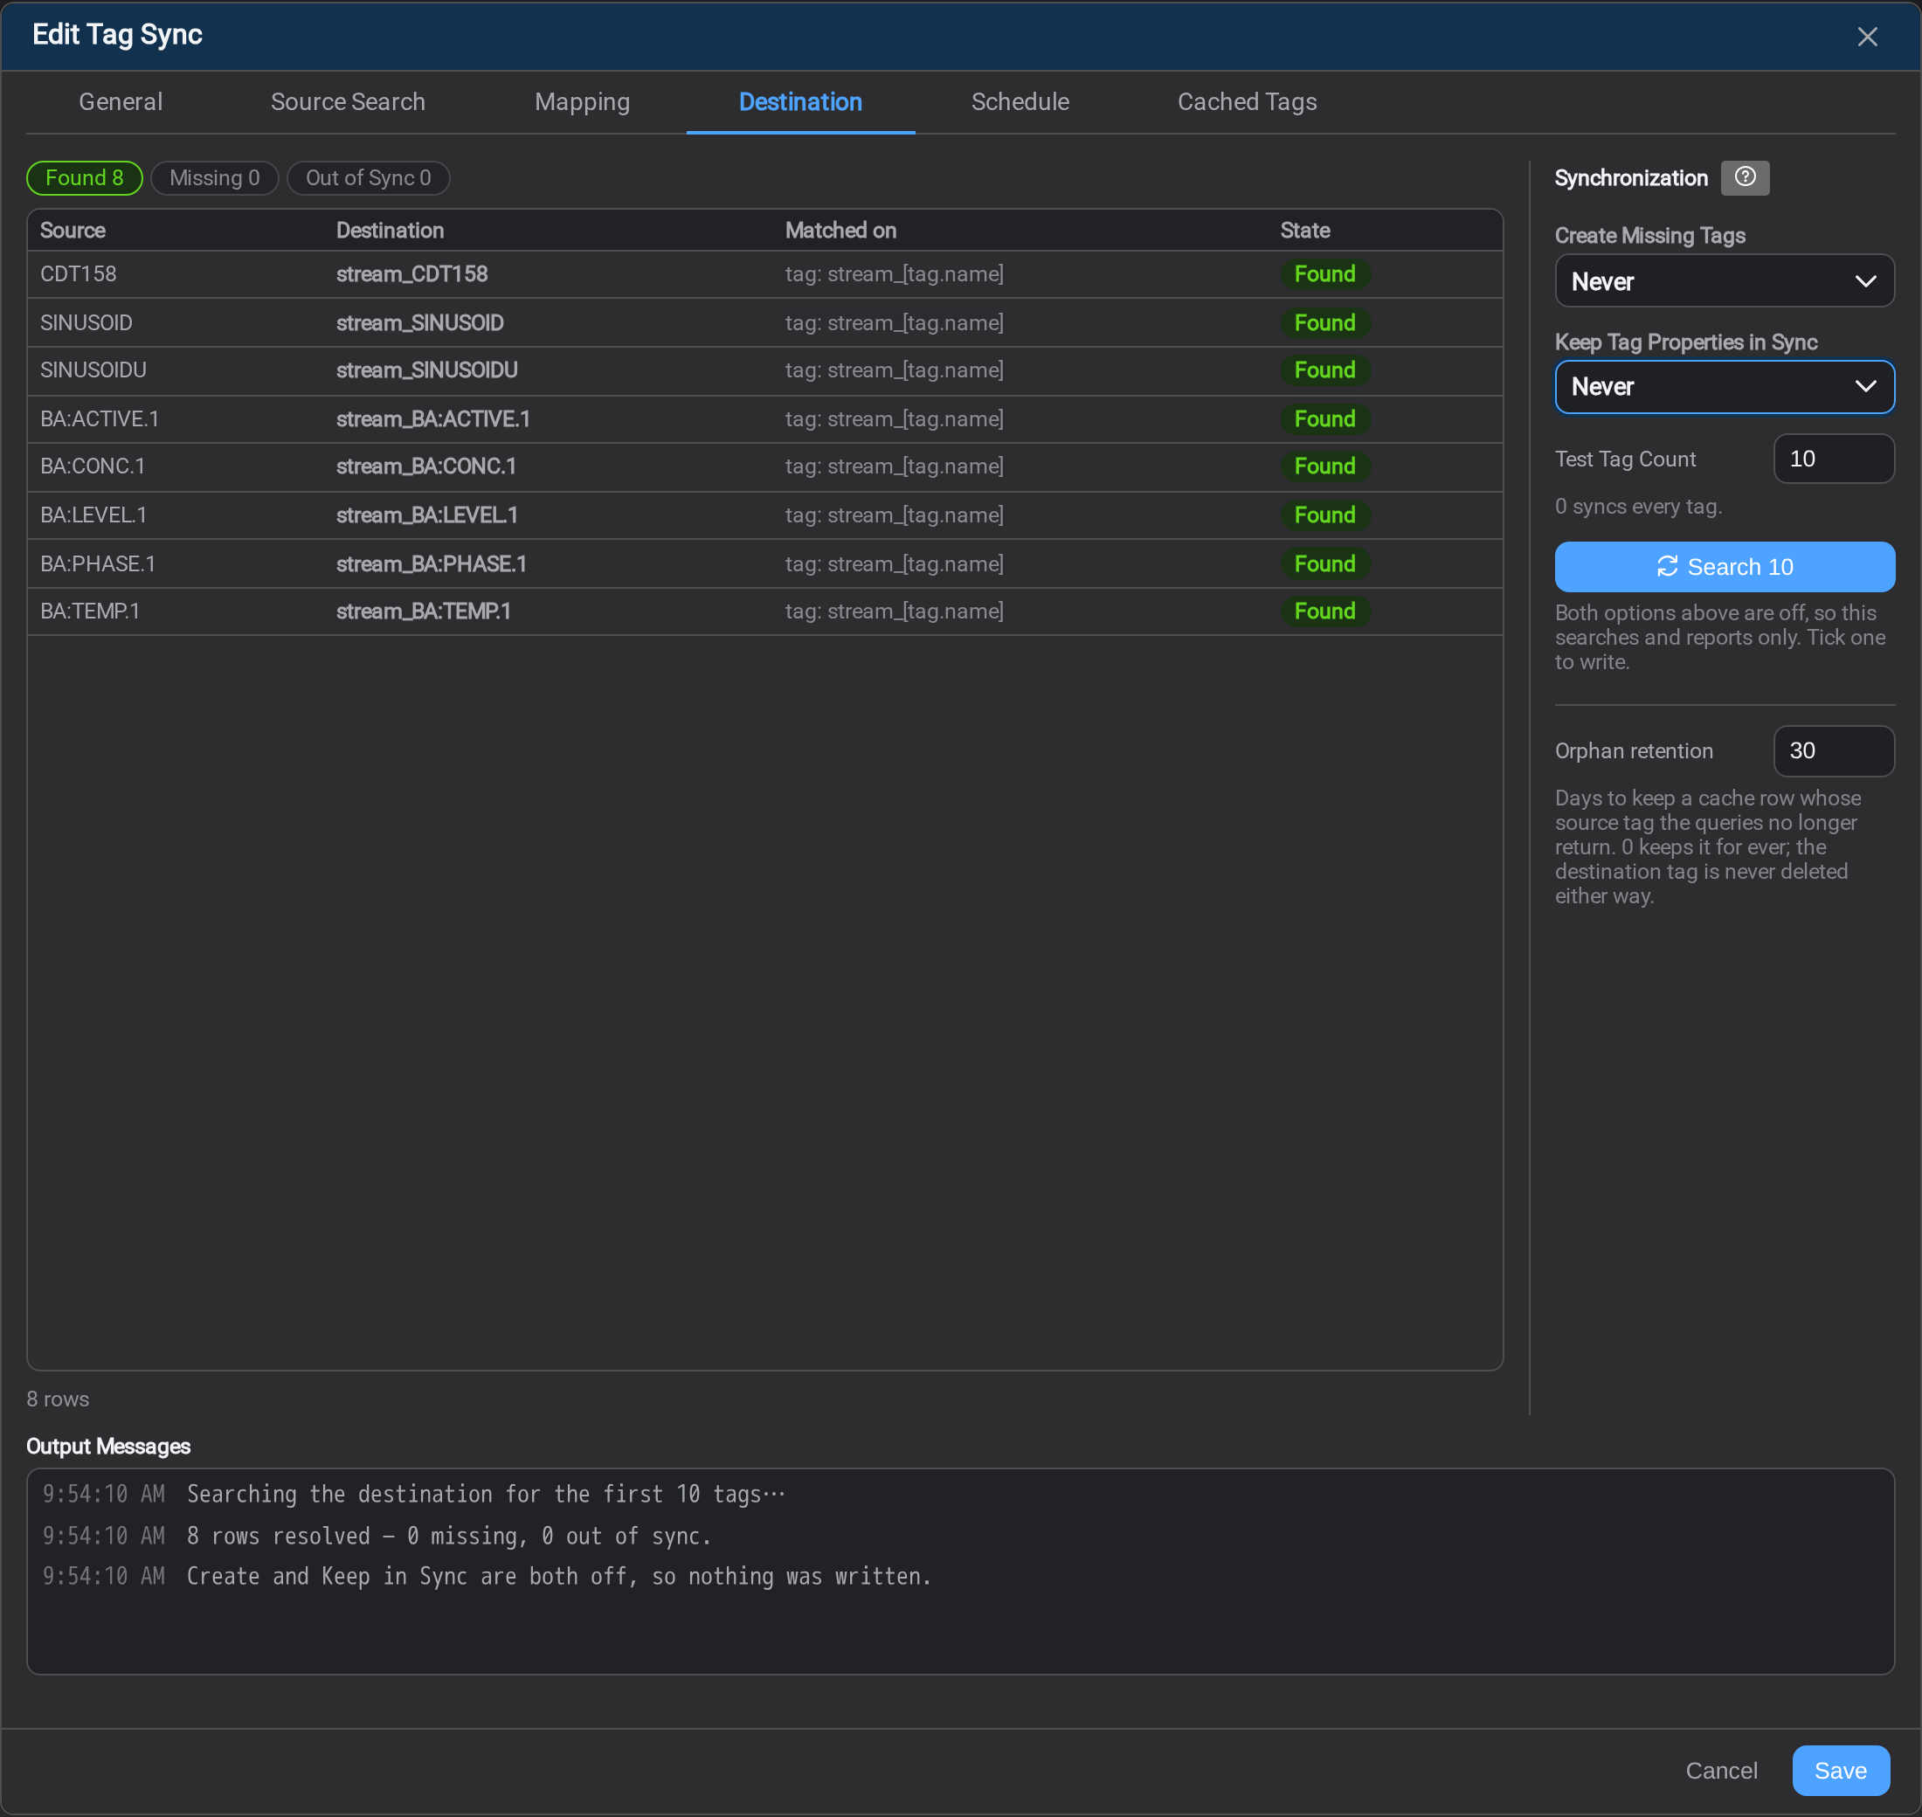1922x1817 pixels.
Task: Select the SINUSOID source cell
Action: [x=86, y=322]
